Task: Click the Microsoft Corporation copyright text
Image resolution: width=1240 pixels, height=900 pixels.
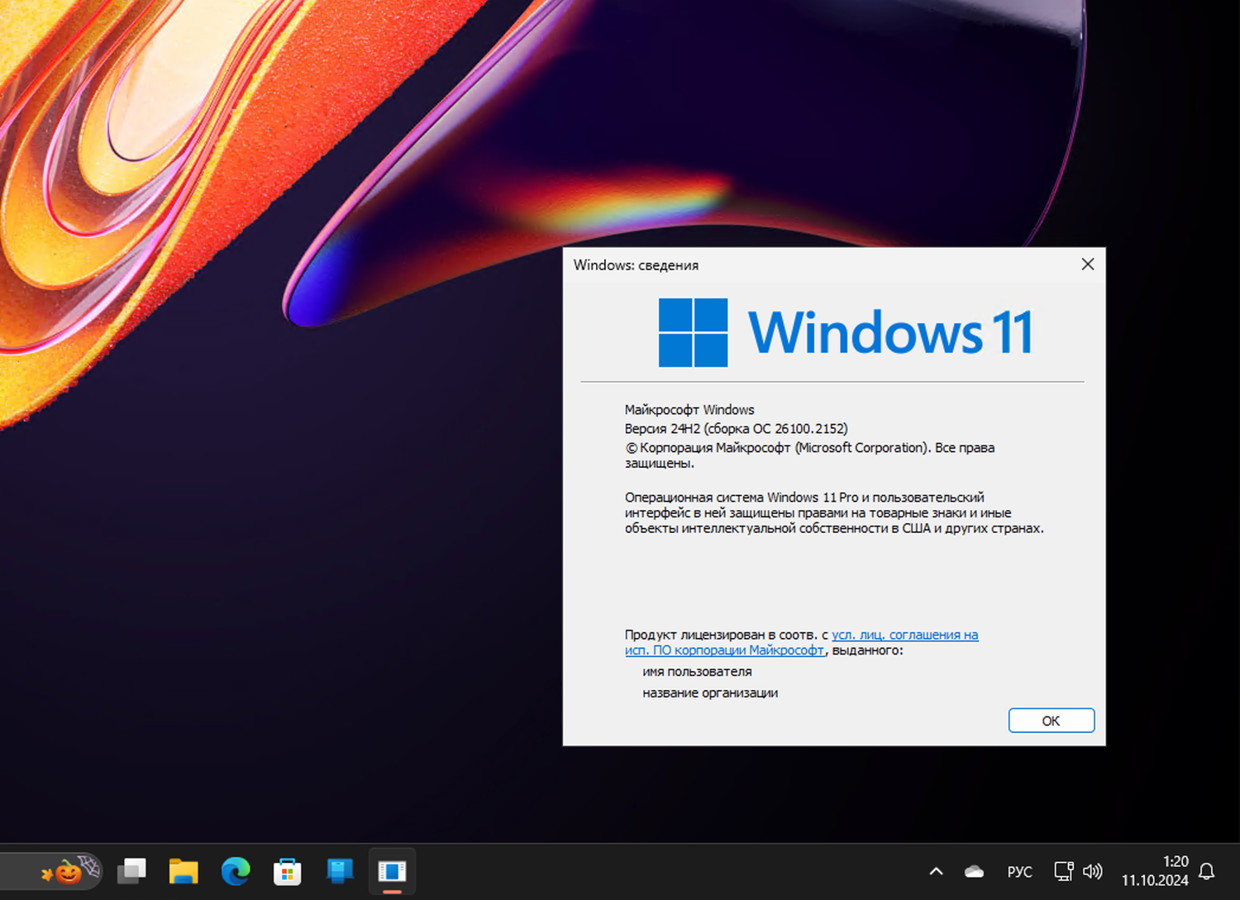Action: pyautogui.click(x=809, y=455)
